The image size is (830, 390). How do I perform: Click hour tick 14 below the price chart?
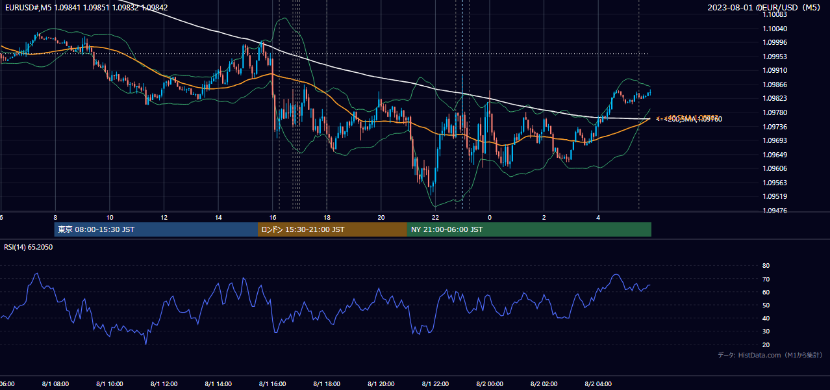(x=218, y=218)
